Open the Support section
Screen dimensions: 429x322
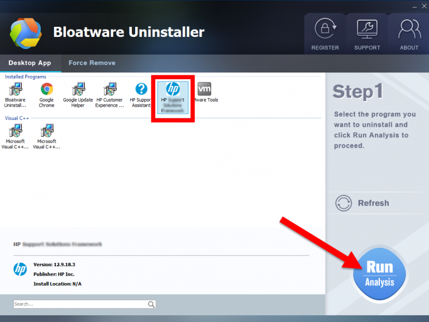[x=367, y=35]
